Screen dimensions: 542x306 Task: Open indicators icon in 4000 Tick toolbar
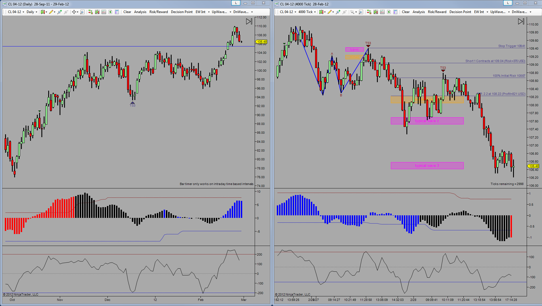tap(382, 12)
